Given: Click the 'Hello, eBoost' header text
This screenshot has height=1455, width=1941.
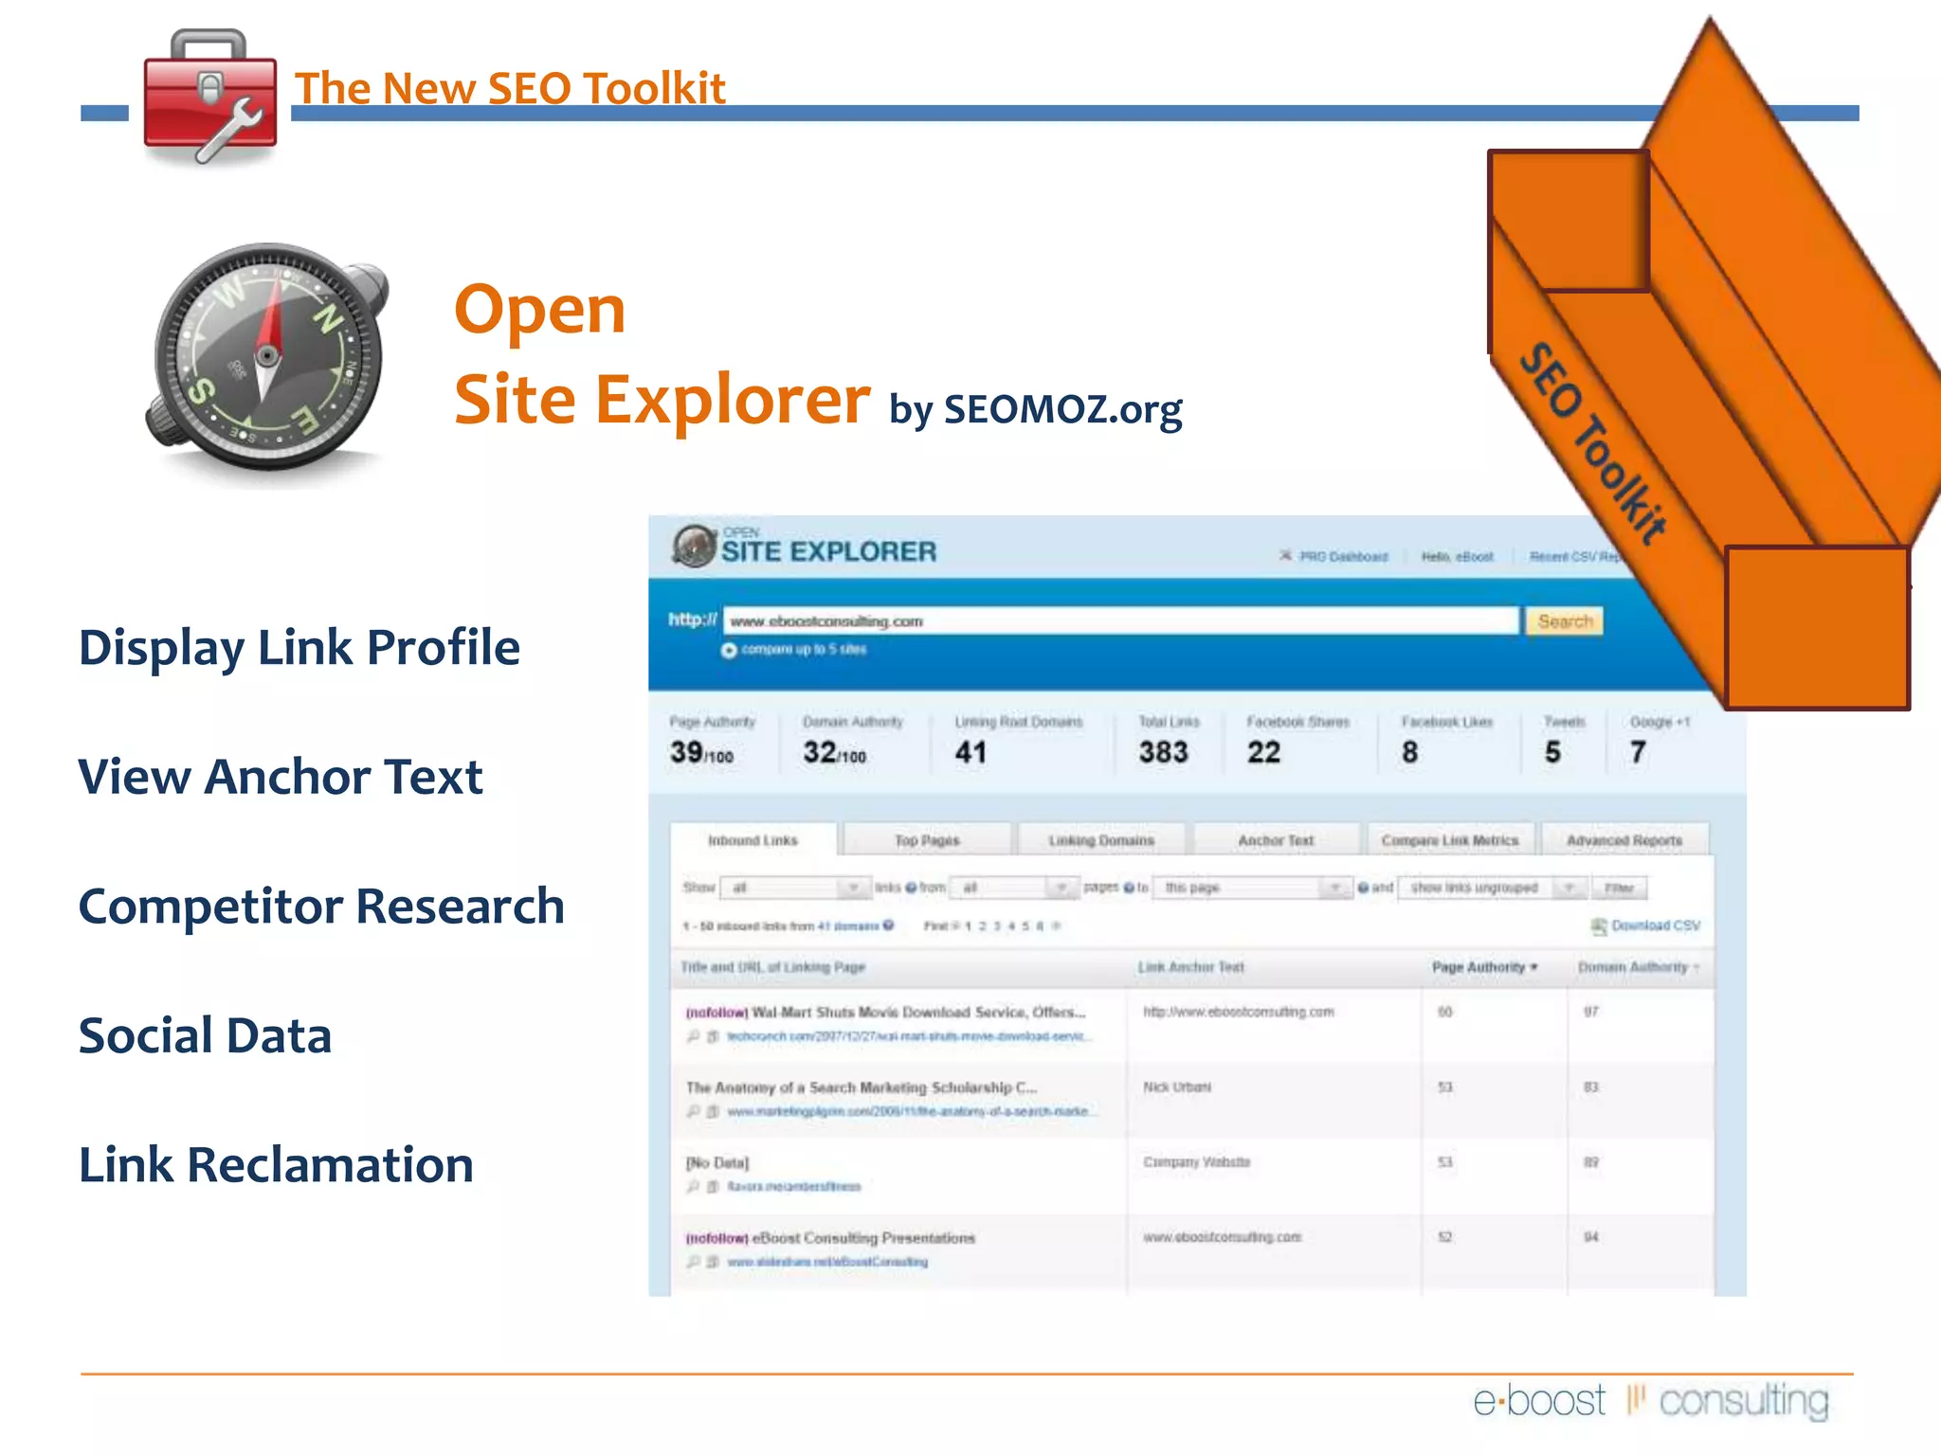Looking at the screenshot, I should [1457, 557].
